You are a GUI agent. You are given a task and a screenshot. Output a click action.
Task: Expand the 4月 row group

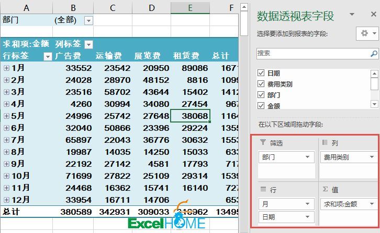pyautogui.click(x=7, y=104)
